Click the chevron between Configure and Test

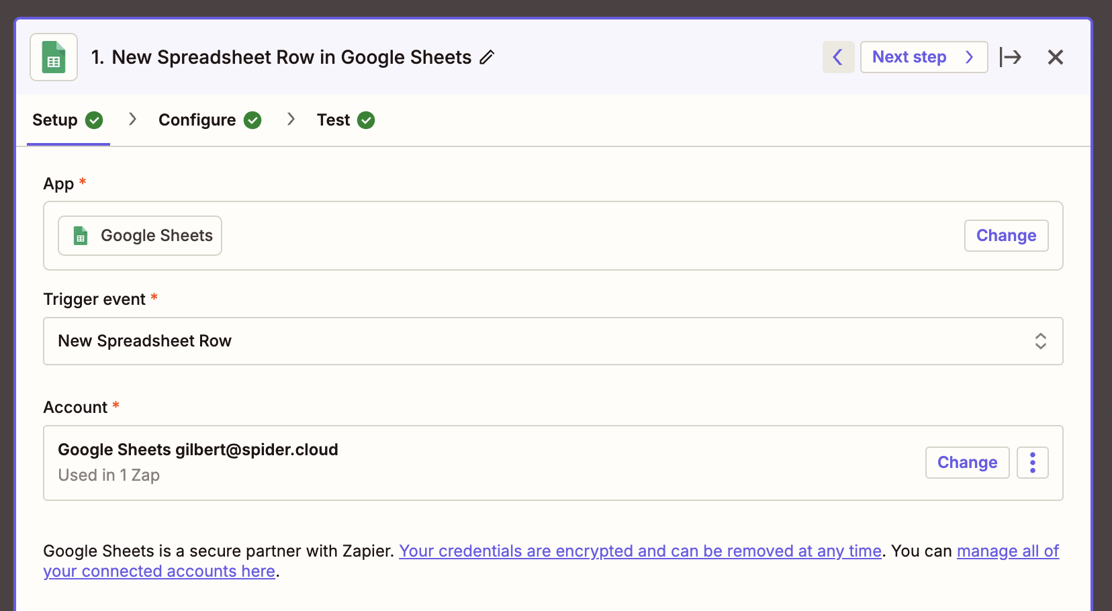[291, 120]
